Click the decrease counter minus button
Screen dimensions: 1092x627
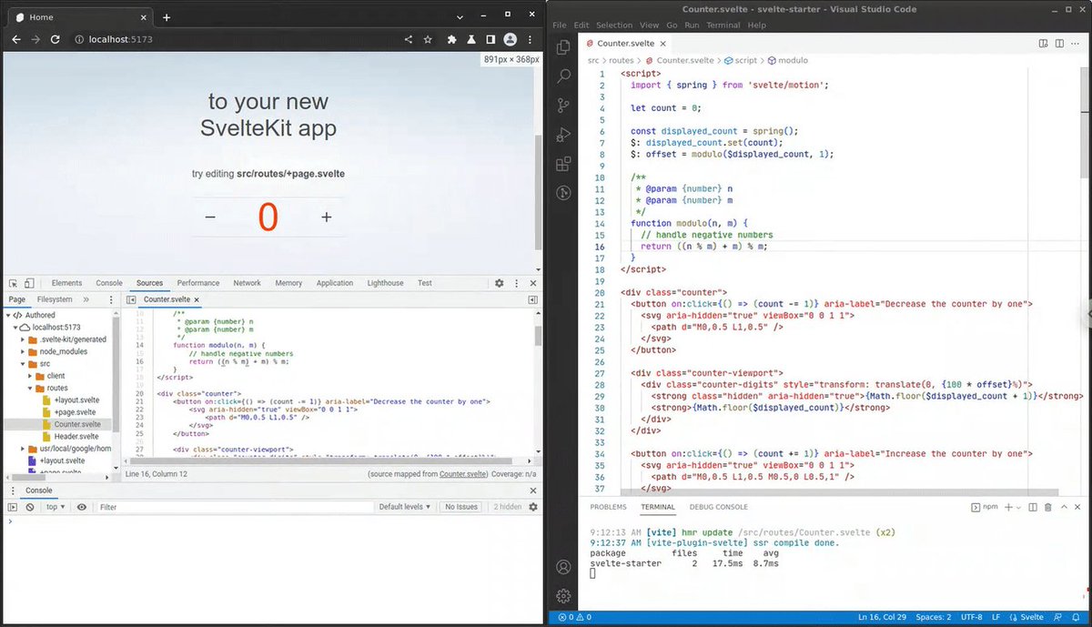tap(210, 217)
